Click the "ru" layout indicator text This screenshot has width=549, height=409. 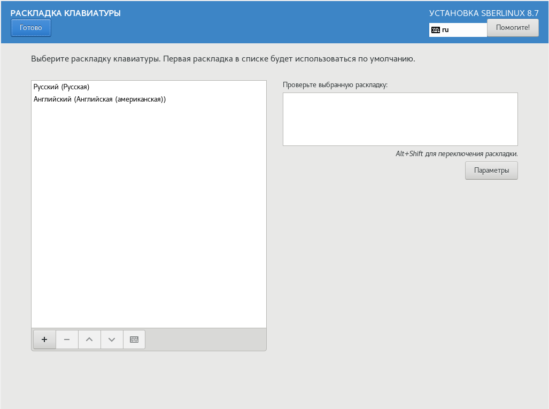(445, 30)
